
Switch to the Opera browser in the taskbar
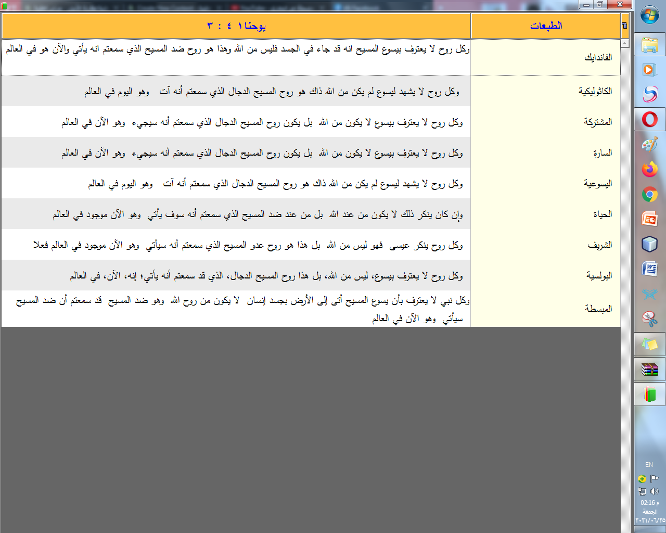[650, 119]
